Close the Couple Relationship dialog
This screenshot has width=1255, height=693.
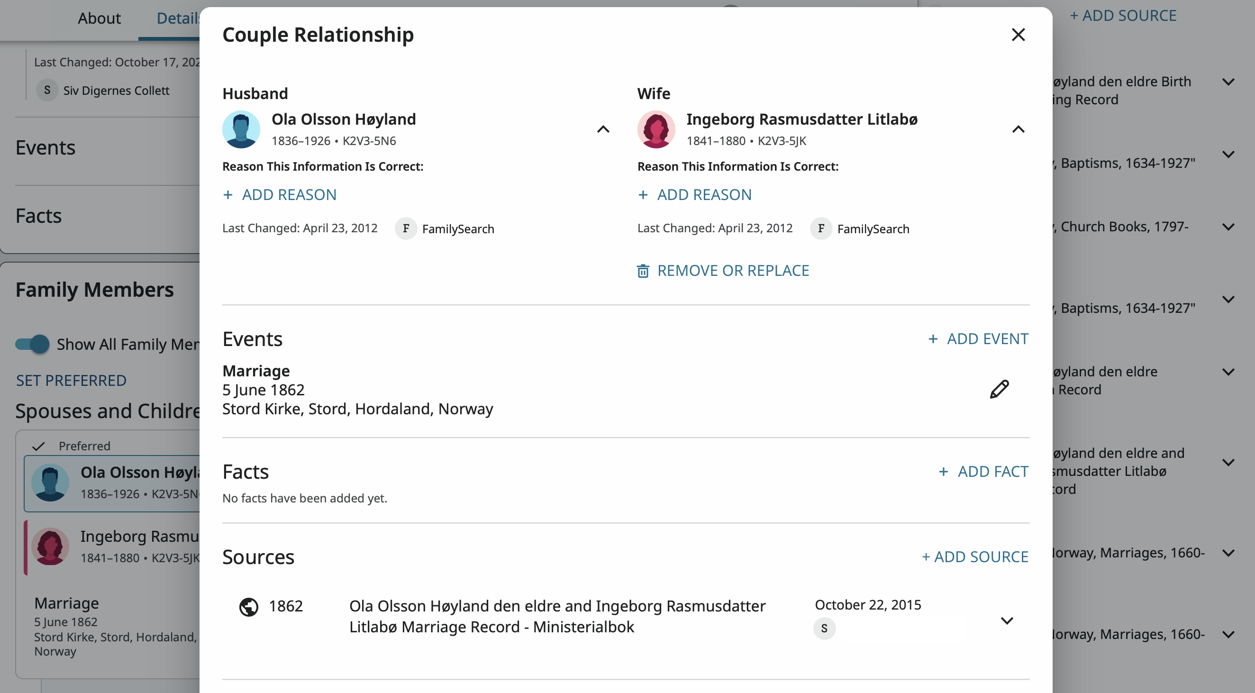click(1018, 35)
